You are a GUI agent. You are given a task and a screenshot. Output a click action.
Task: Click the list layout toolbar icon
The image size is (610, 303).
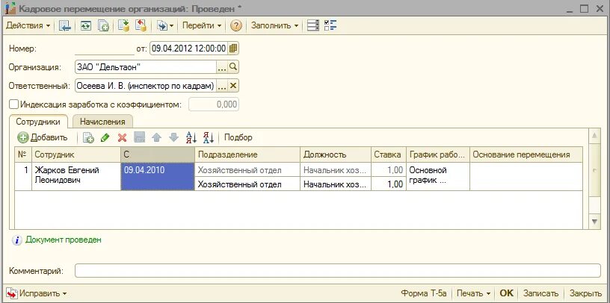(312, 25)
